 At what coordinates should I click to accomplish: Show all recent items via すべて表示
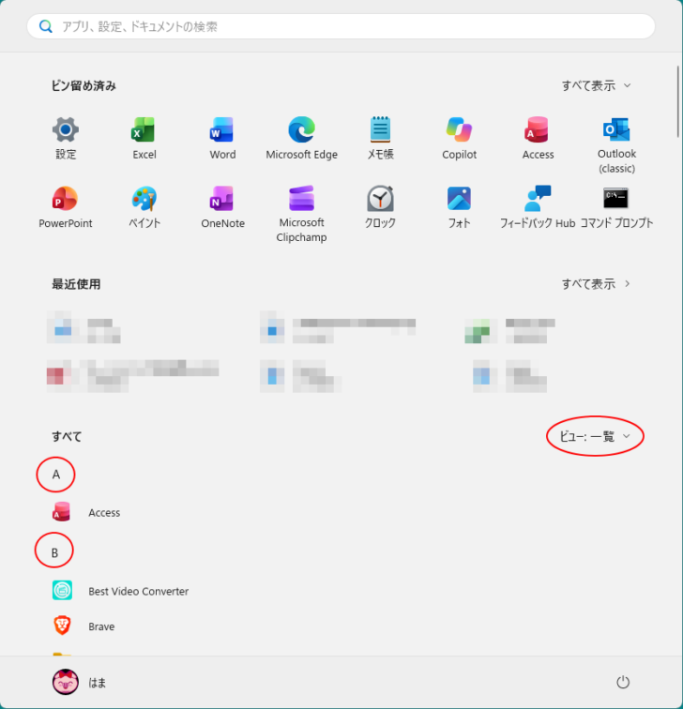596,284
